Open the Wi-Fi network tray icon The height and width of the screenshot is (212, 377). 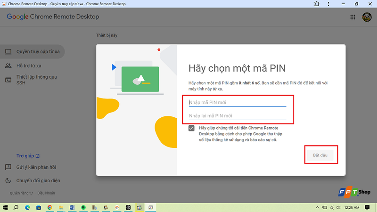click(332, 208)
